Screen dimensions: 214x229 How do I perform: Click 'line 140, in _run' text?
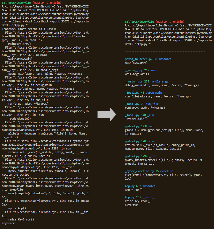pyautogui.click(x=30, y=115)
